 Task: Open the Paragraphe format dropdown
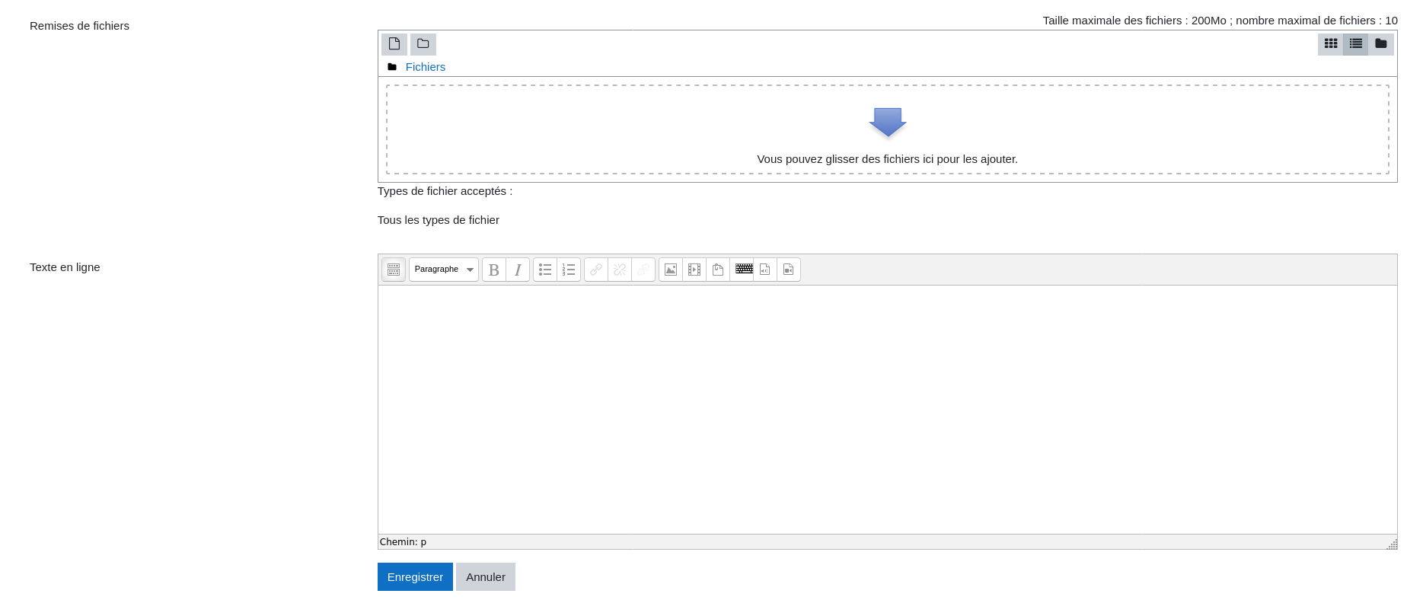click(444, 270)
